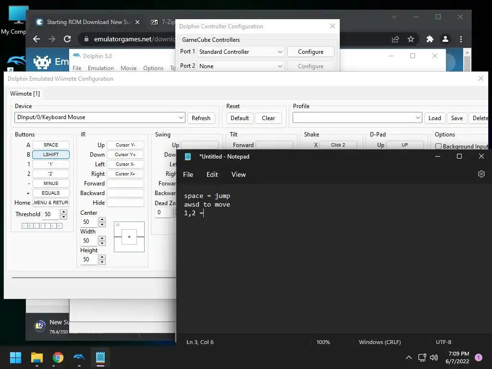The width and height of the screenshot is (492, 369).
Task: Click the IR position preview box
Action: coord(129,237)
